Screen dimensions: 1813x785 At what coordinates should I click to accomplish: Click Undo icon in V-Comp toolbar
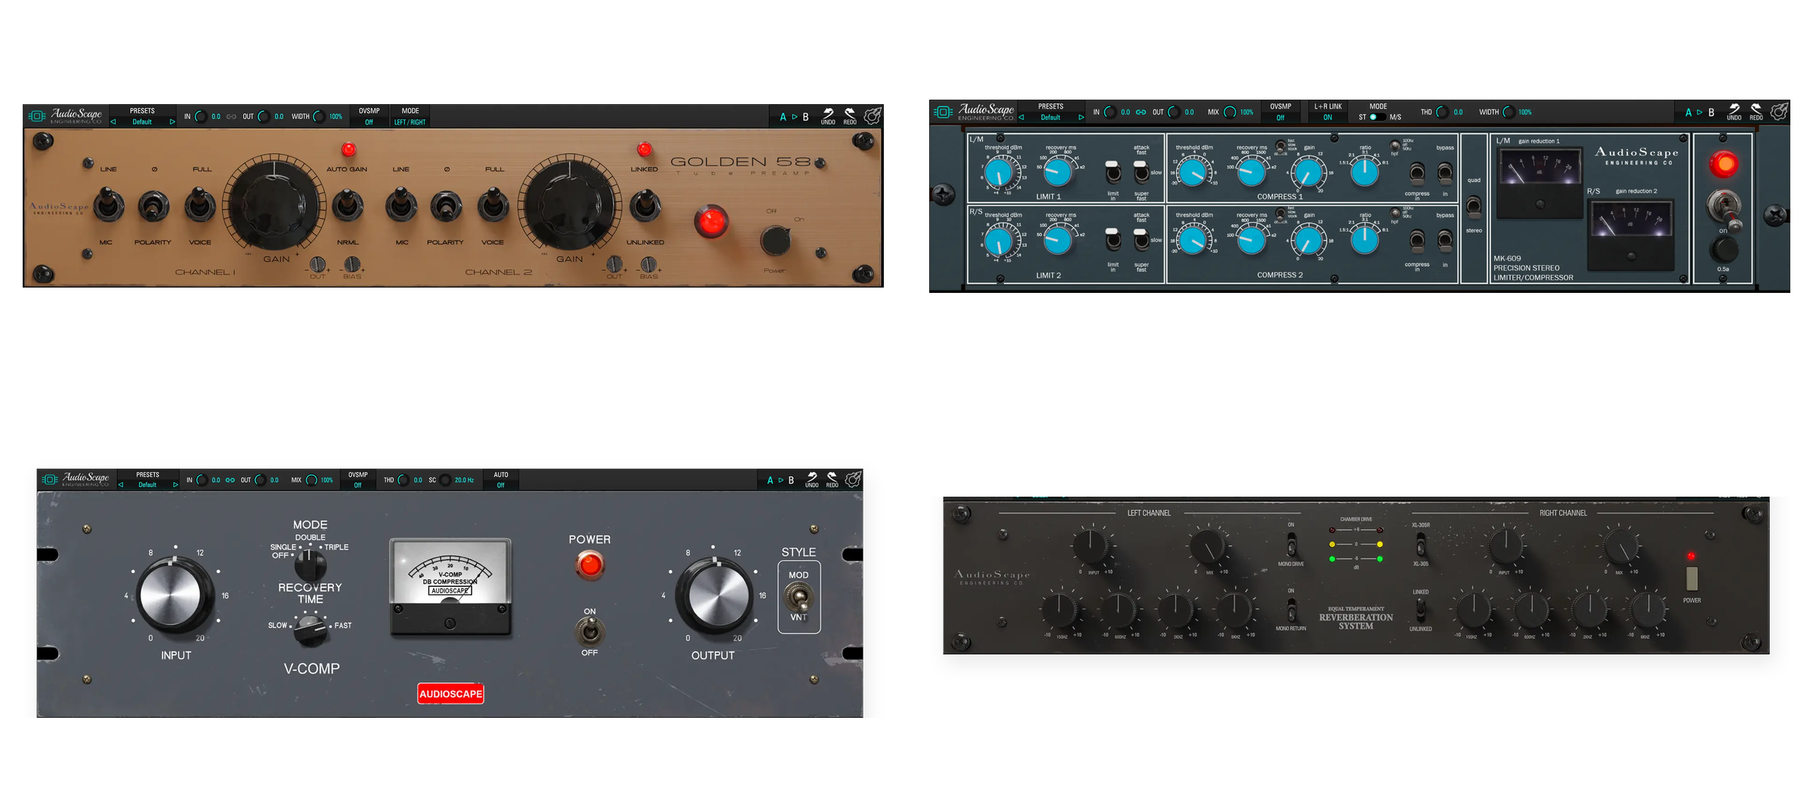(x=812, y=480)
